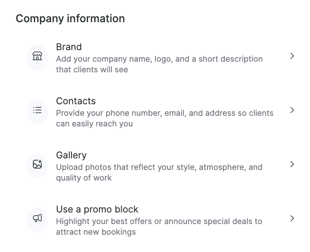Click the Gallery description about uploading photos
This screenshot has height=252, width=310.
click(159, 167)
